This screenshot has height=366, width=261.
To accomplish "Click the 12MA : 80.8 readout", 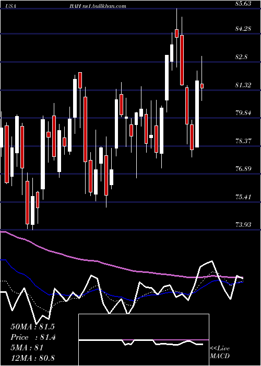I will pos(32,358).
